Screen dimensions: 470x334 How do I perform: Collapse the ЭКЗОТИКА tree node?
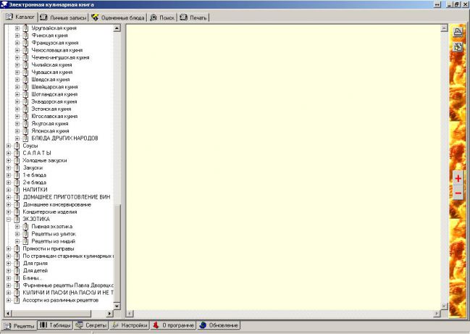[x=8, y=219]
